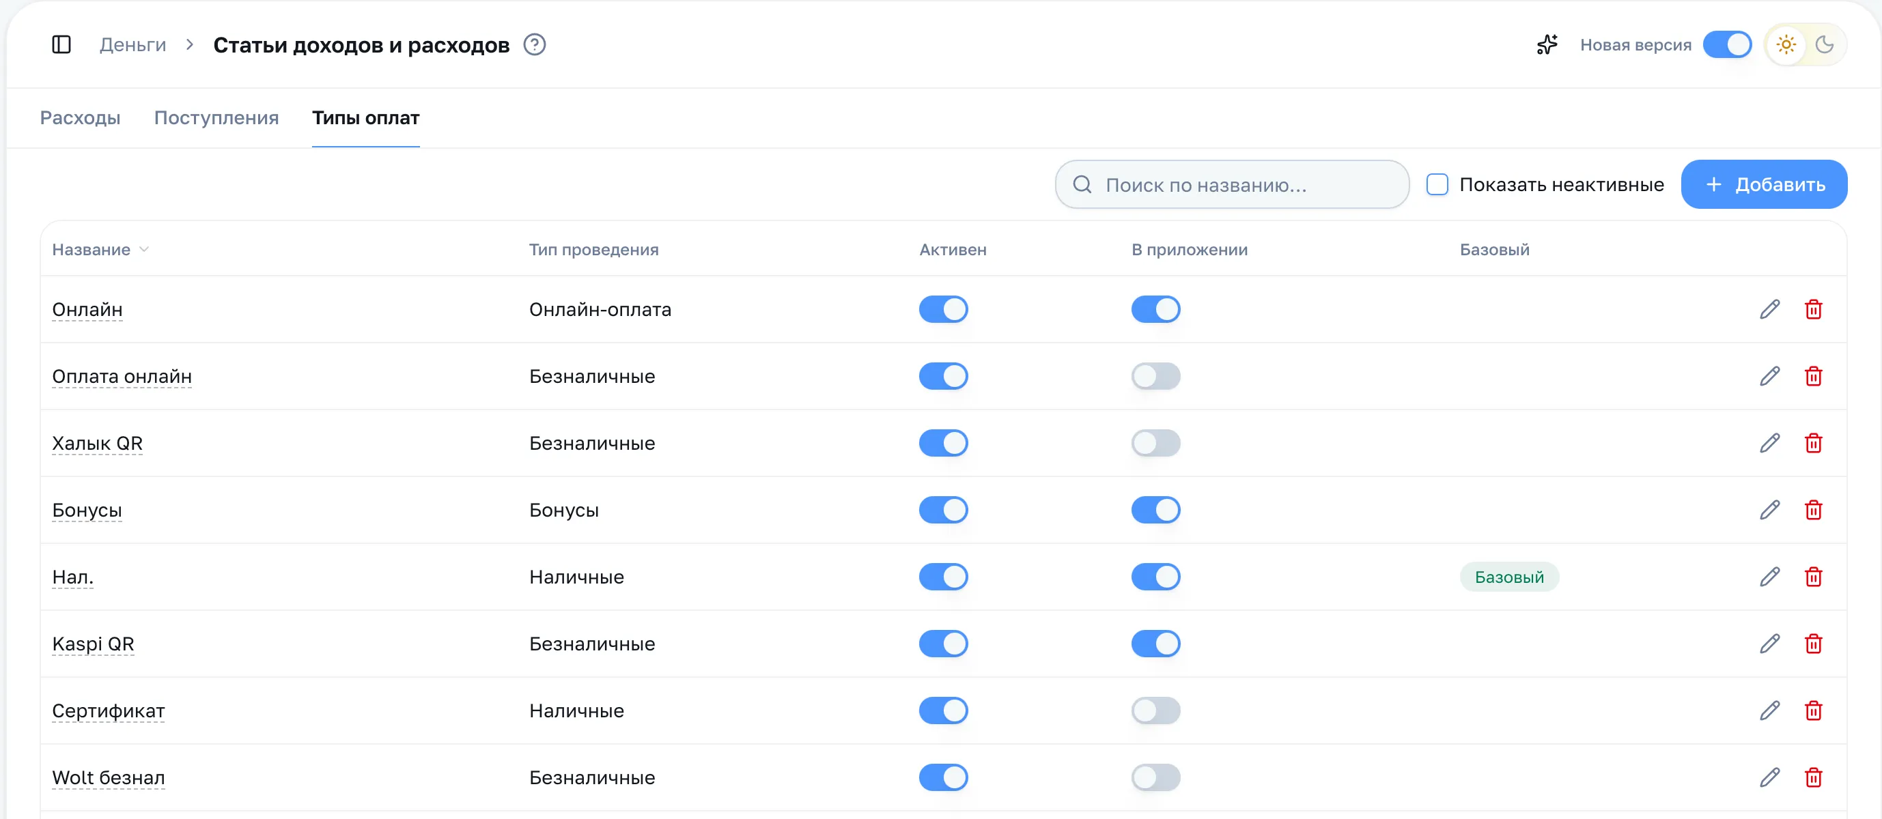Open the Поступления tab
The height and width of the screenshot is (819, 1882).
216,118
